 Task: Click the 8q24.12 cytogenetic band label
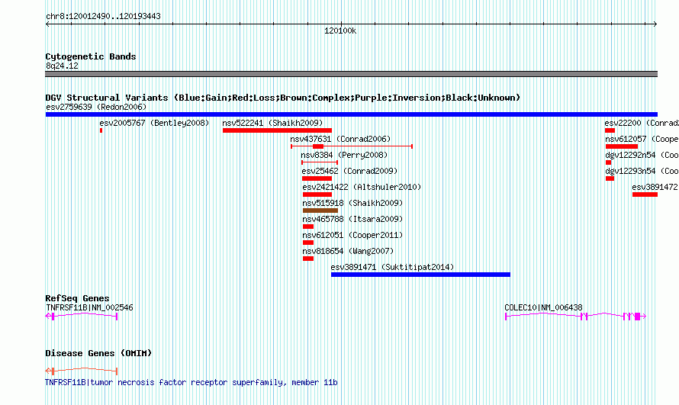62,66
